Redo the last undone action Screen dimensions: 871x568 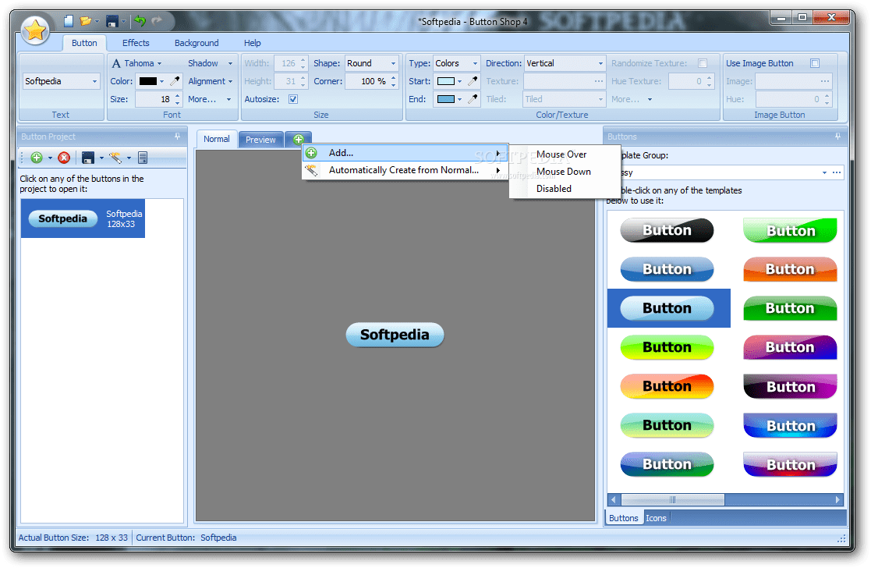157,21
